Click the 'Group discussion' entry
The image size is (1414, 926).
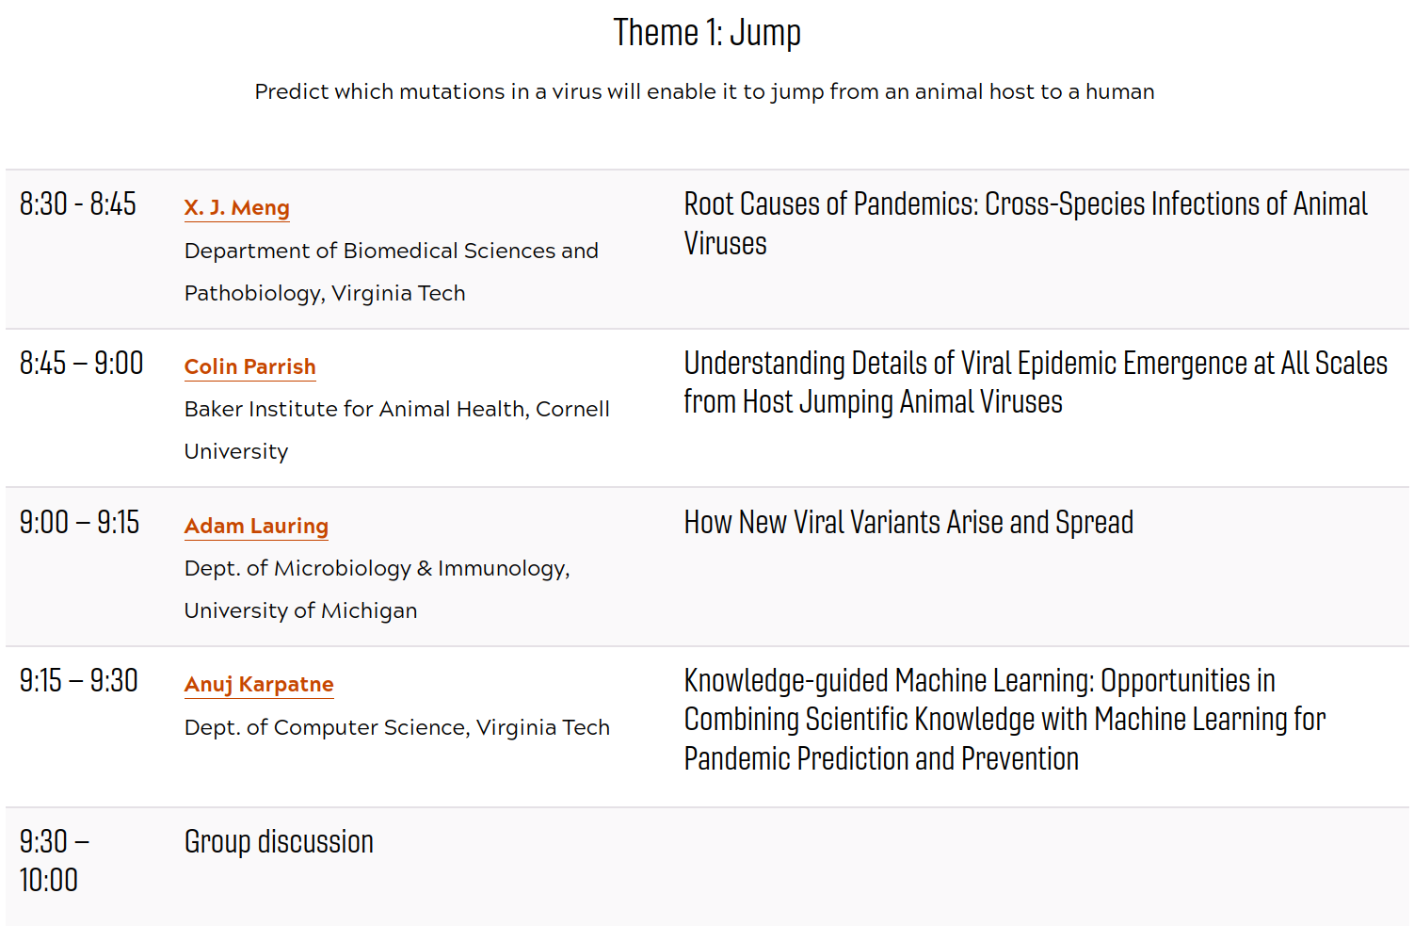(x=279, y=841)
